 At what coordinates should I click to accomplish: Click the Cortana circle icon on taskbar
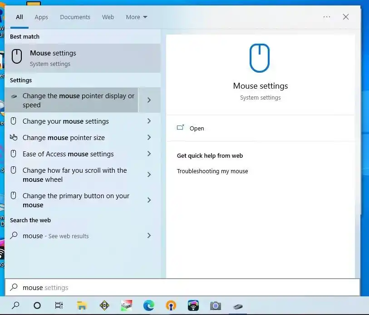(x=37, y=305)
